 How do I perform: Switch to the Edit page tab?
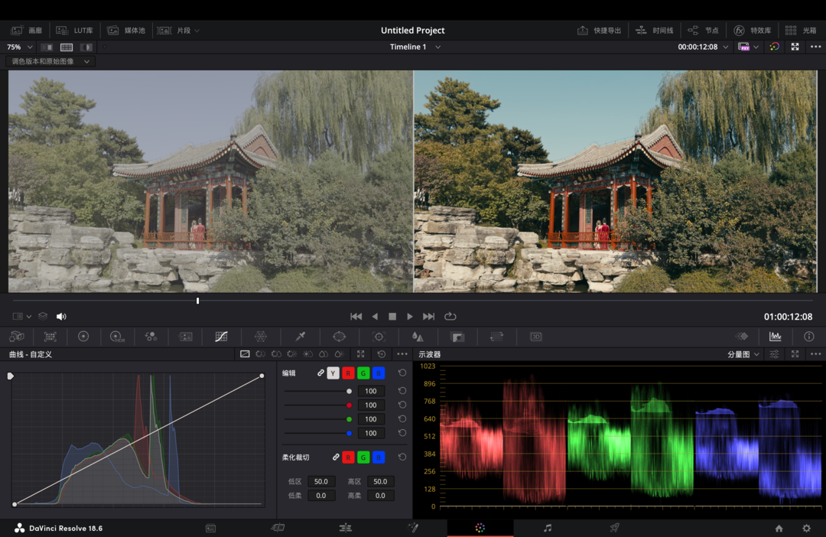coord(345,528)
